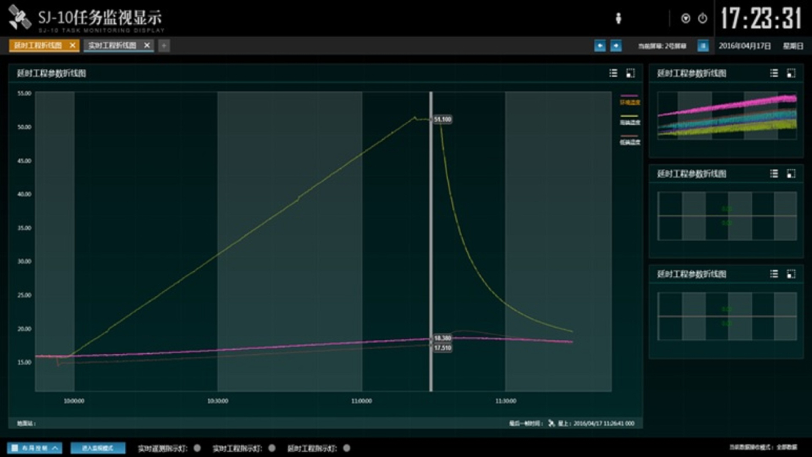Click the SJ-10任务监视显示 application title
The image size is (812, 457).
tap(100, 17)
